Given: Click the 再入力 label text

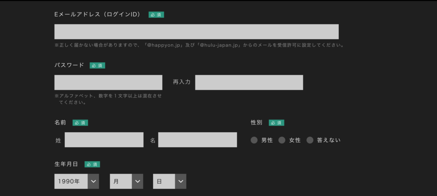Looking at the screenshot, I should [182, 82].
